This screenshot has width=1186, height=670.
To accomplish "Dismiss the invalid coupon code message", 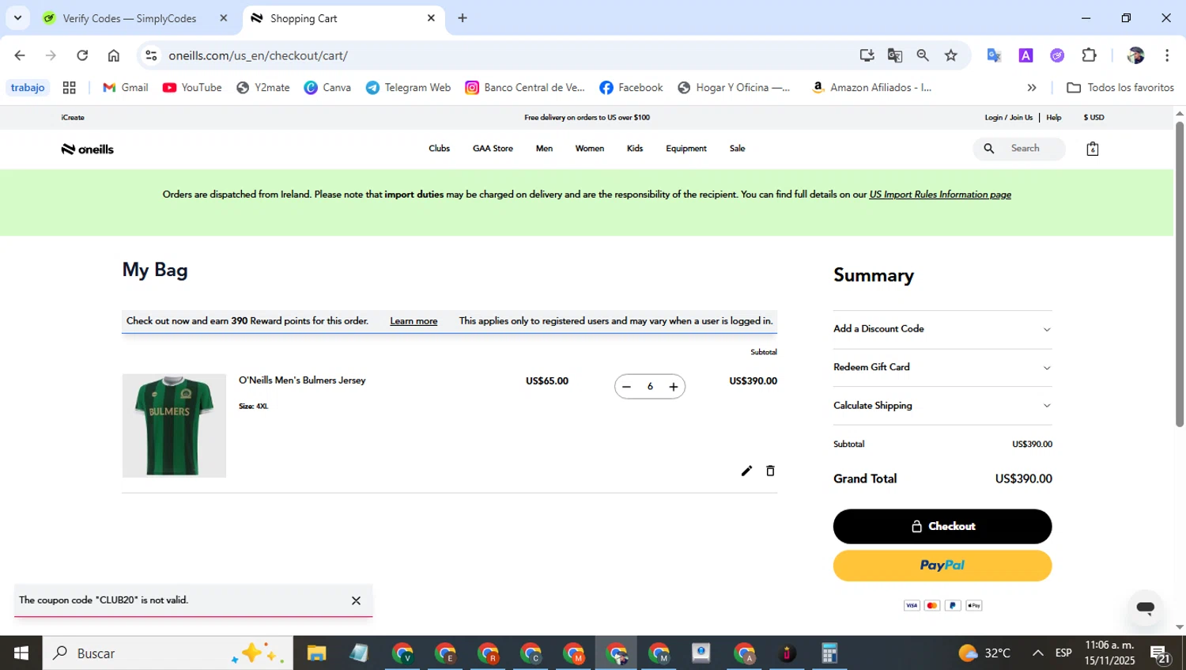I will pos(356,601).
